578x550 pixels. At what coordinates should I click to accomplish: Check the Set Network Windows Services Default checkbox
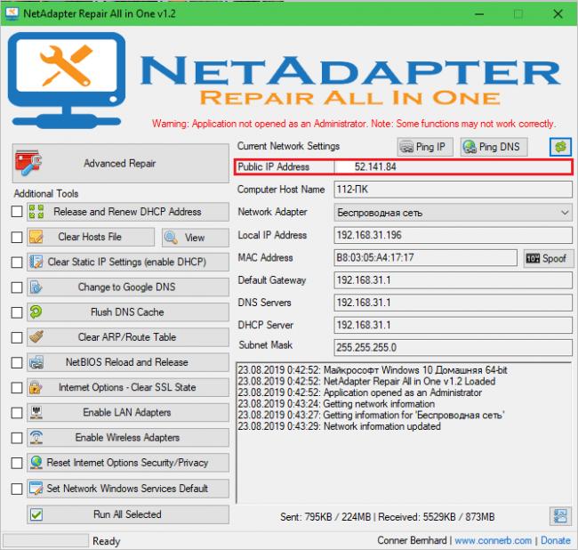pyautogui.click(x=17, y=489)
